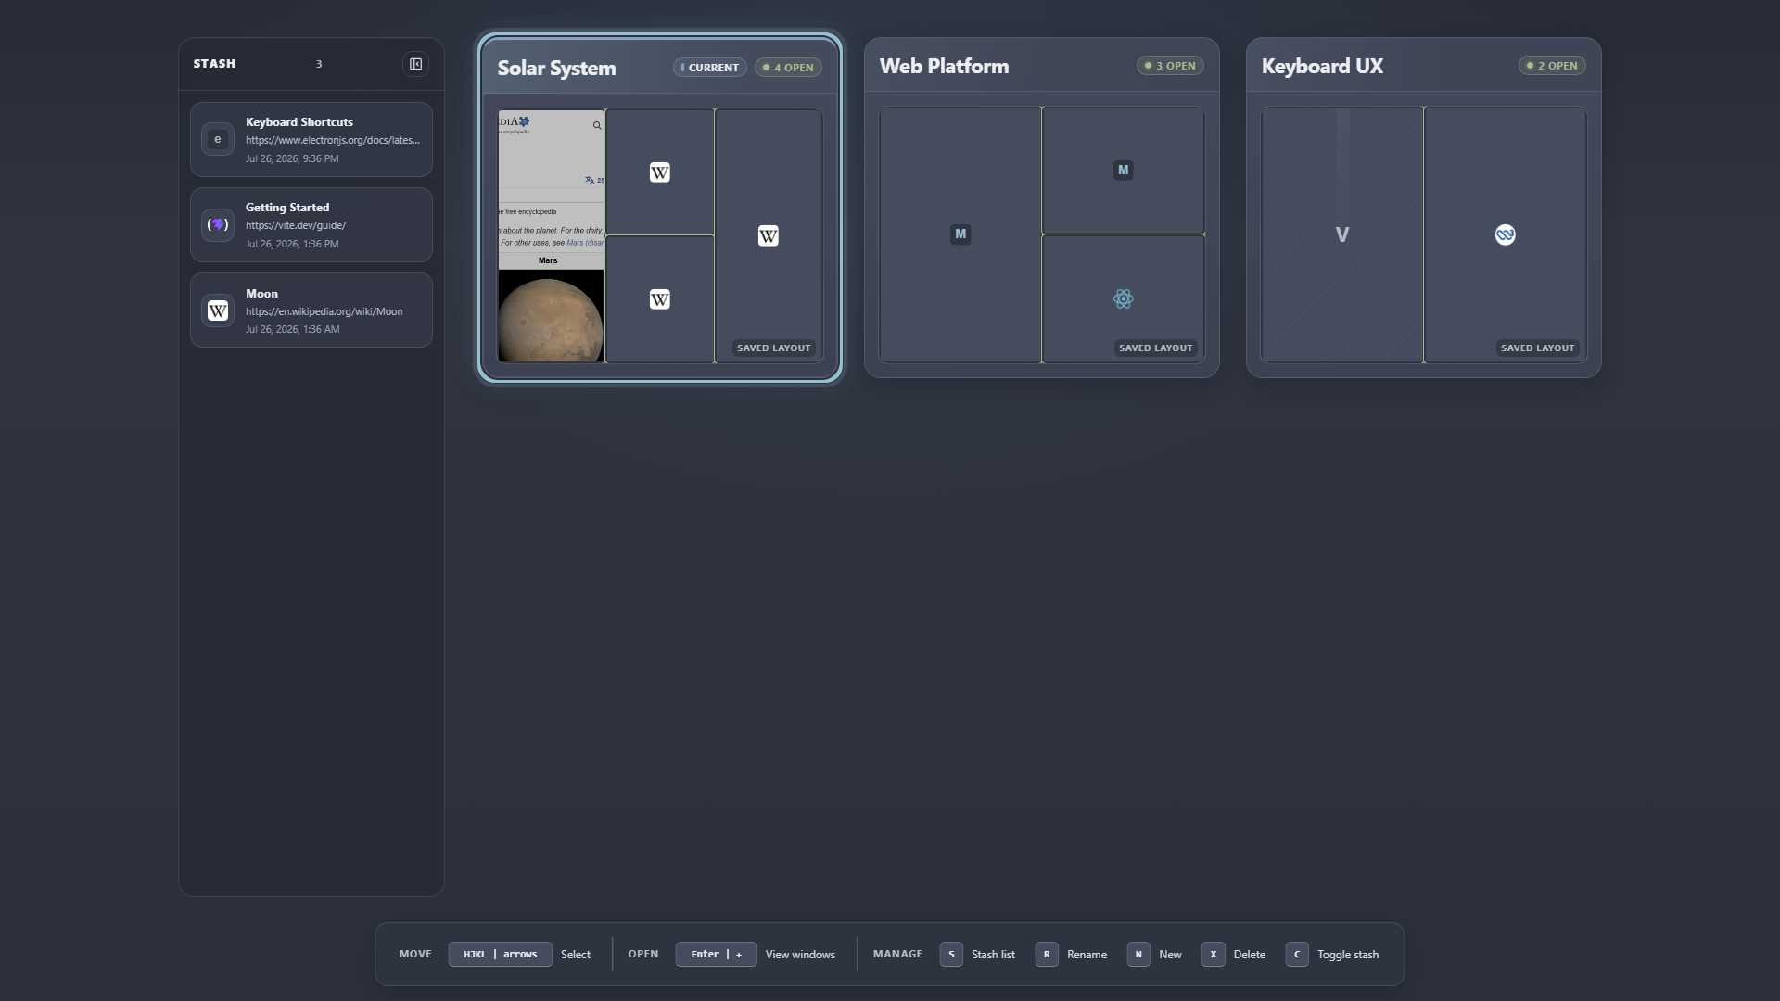Select the Moon stash entry

point(311,310)
